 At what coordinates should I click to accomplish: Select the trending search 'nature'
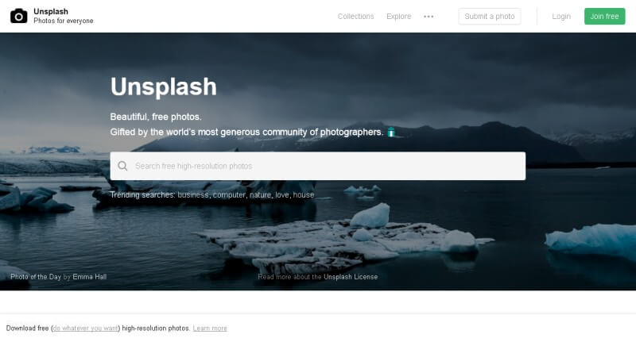pyautogui.click(x=261, y=194)
